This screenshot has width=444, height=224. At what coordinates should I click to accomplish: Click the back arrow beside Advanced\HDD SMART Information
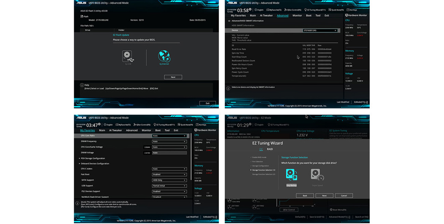(x=229, y=21)
